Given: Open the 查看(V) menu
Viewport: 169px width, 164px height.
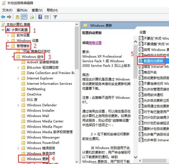Looking at the screenshot, I should point(37,10).
